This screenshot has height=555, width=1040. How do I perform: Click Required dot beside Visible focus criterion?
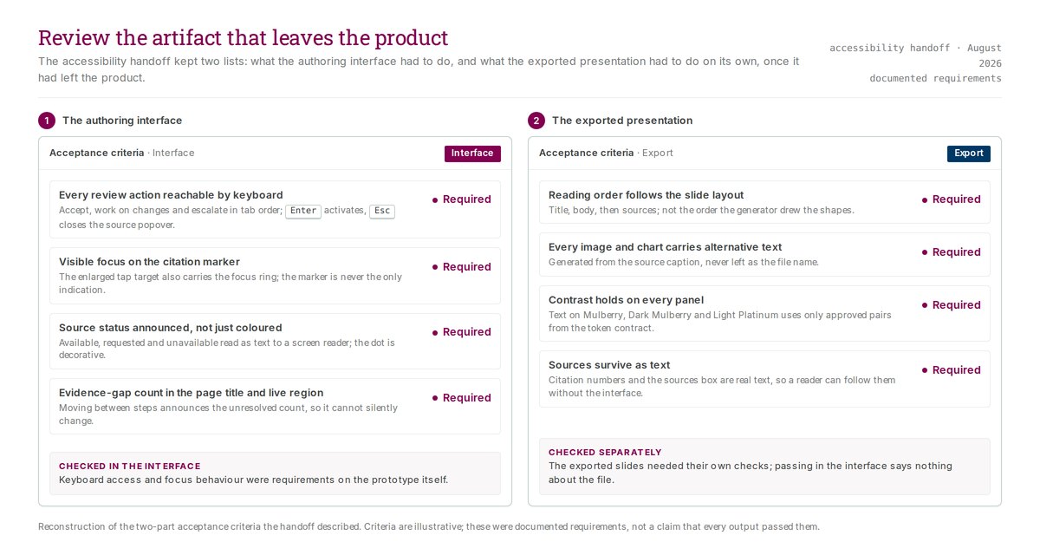[435, 267]
